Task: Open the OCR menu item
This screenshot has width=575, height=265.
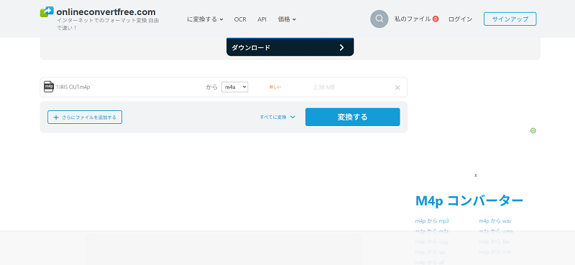Action: point(240,19)
